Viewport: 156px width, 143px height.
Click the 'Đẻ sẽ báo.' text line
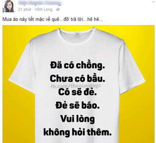[x=78, y=106]
